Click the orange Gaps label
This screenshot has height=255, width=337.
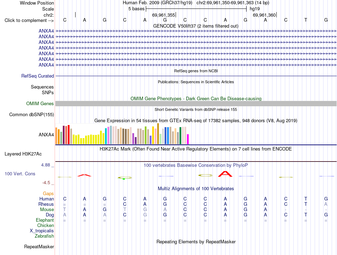pos(48,194)
